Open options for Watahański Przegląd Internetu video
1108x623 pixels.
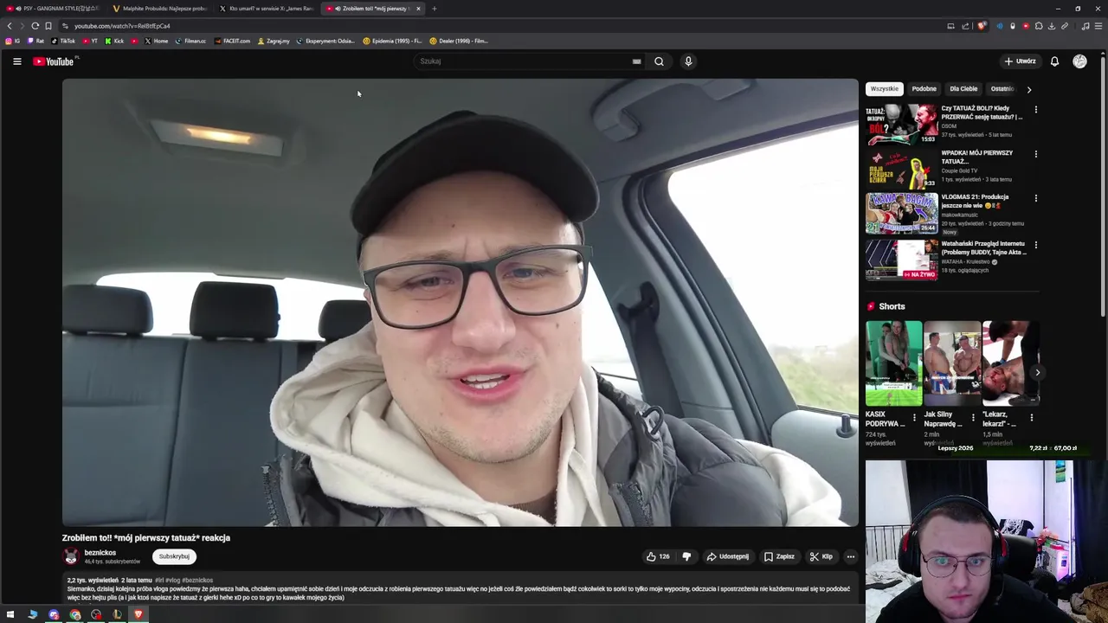pyautogui.click(x=1035, y=245)
